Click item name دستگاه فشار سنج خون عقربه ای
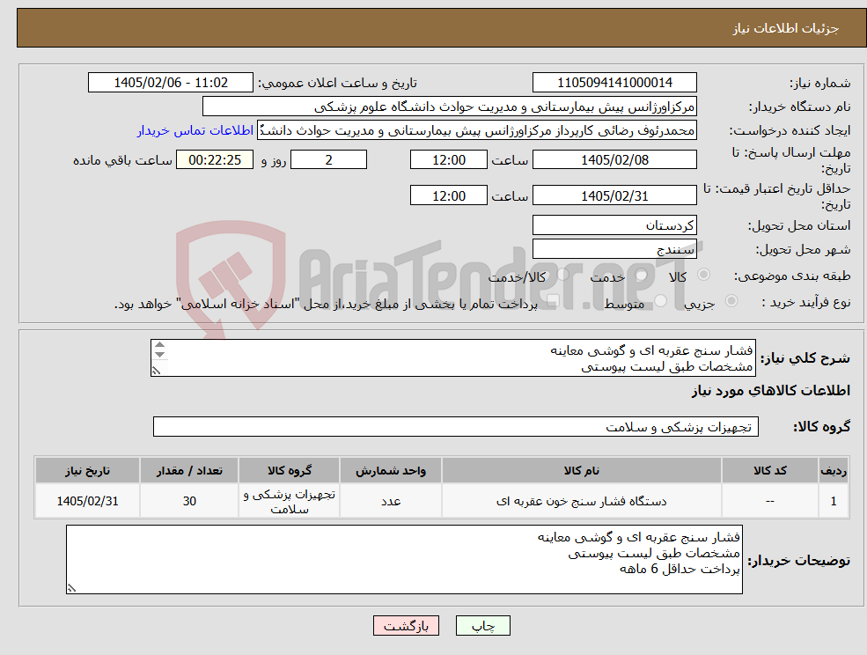The image size is (867, 655). [x=581, y=501]
